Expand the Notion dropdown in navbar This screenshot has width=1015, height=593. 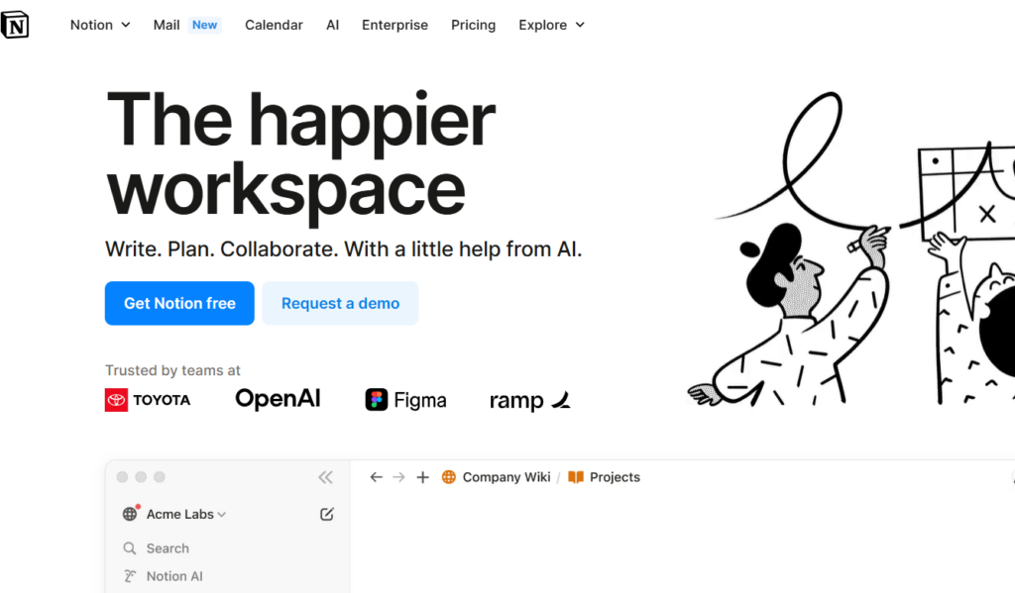pos(100,25)
